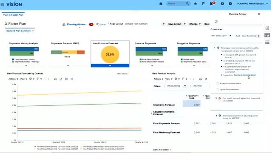Click gear icon in Forecast by Quarter toolbar
Screen dimensions: 272x153
tap(31, 79)
